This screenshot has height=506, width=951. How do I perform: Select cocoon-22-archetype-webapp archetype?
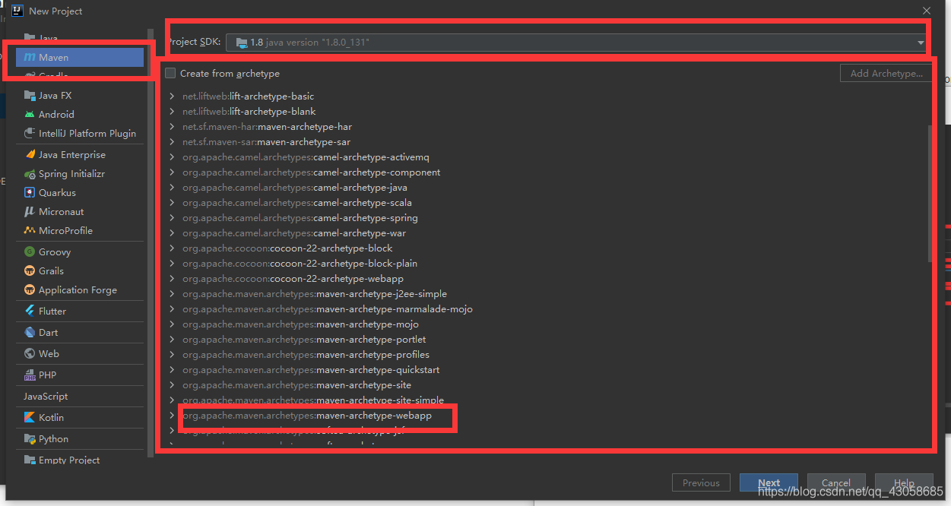tap(293, 279)
